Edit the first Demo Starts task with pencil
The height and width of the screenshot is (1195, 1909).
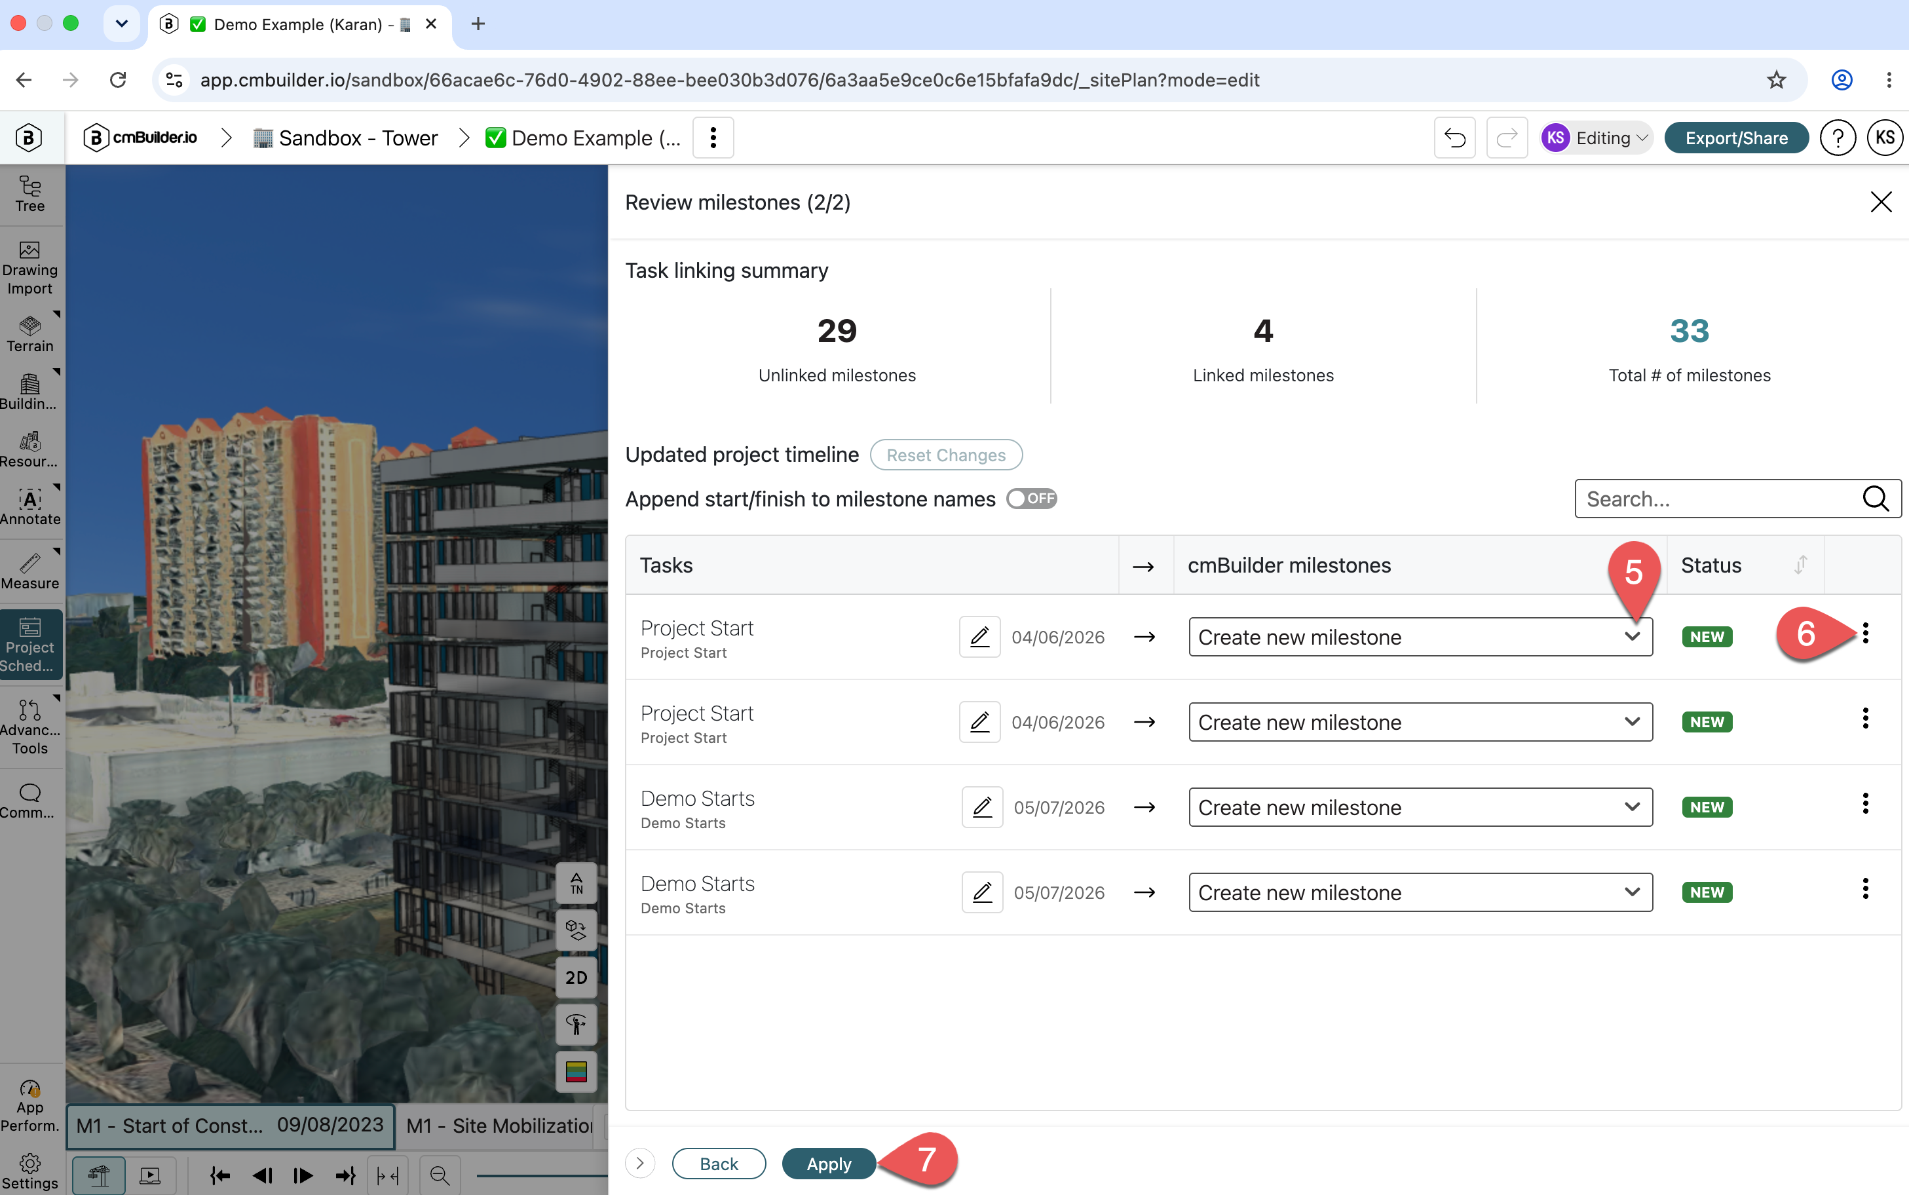(982, 807)
